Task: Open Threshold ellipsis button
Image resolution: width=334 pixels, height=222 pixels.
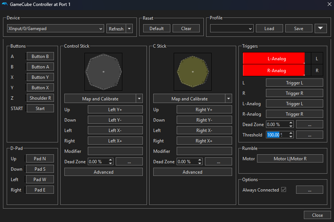Action: coord(309,135)
